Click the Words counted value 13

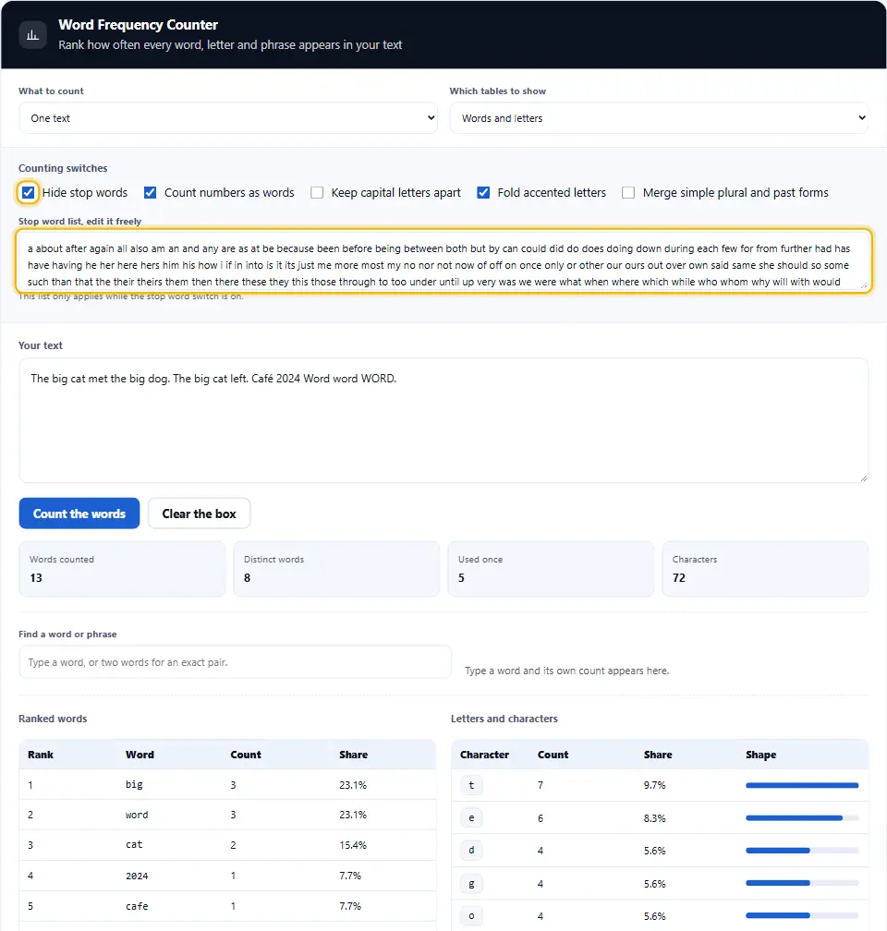tap(36, 578)
